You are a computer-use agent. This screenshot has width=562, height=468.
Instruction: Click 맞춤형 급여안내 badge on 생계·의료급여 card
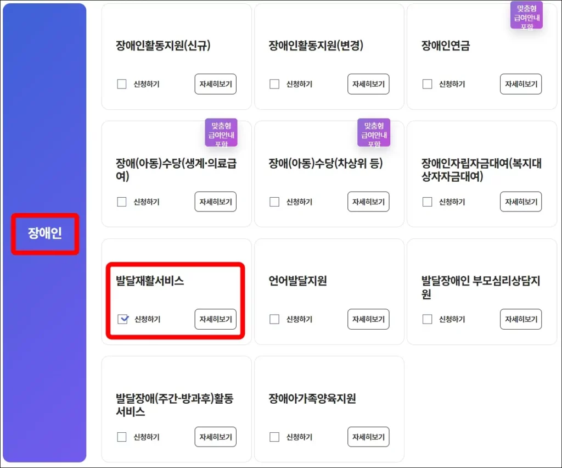(221, 133)
